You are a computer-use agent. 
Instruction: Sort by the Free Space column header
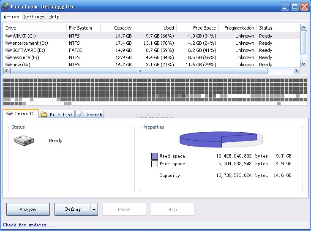point(198,28)
